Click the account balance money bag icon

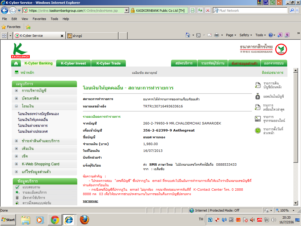coord(257,96)
